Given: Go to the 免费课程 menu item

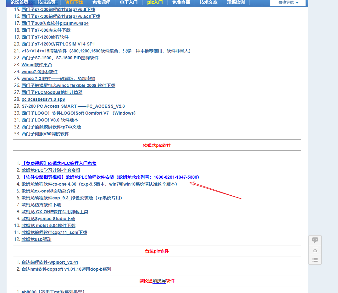Looking at the screenshot, I should (x=101, y=3).
